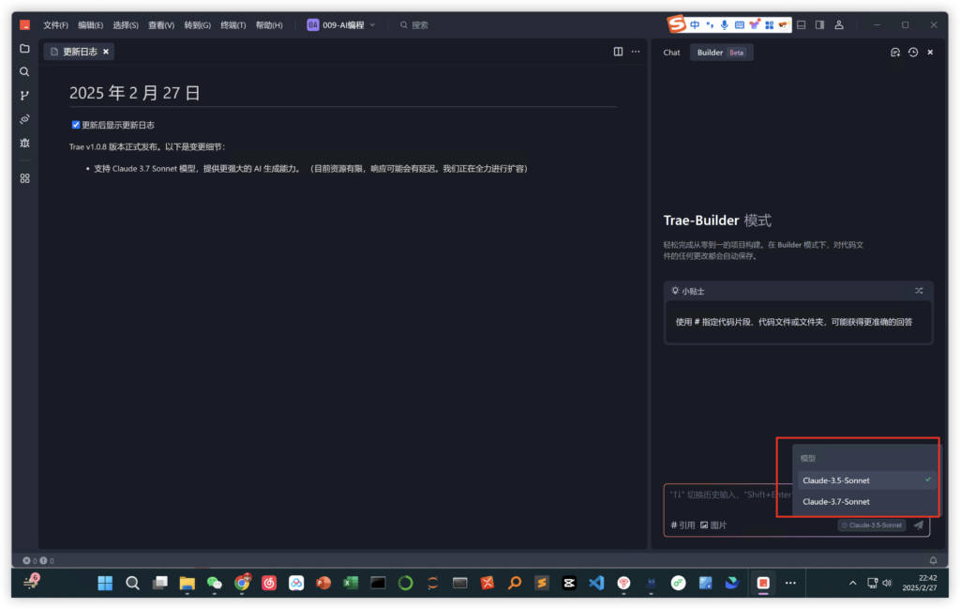The image size is (960, 609).
Task: Click the 图片 image attach button
Action: pyautogui.click(x=713, y=525)
